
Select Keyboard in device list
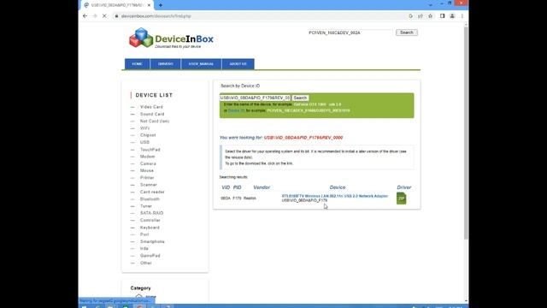150,228
